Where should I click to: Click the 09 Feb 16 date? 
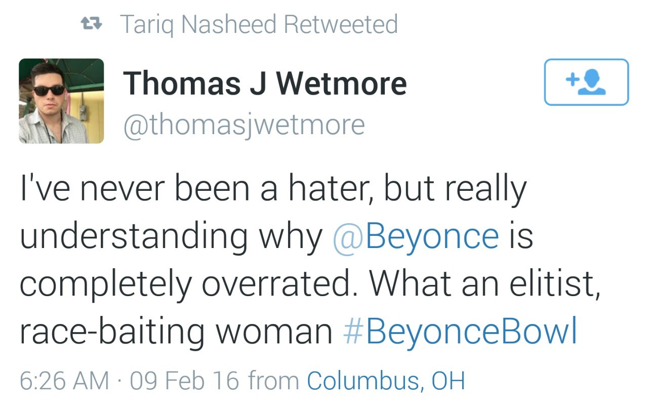(x=185, y=381)
